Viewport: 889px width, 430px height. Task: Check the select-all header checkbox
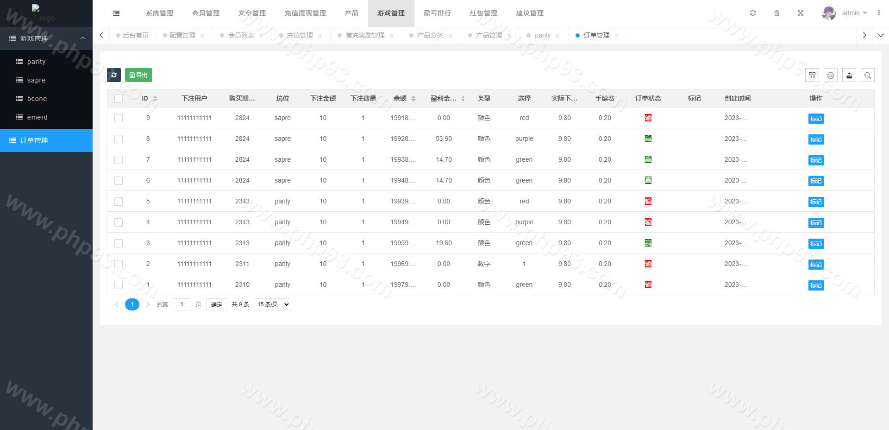pos(119,99)
